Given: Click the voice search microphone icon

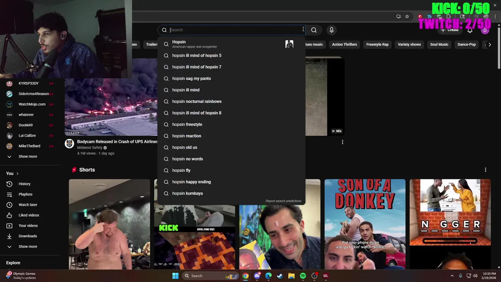Looking at the screenshot, I should click(x=332, y=30).
